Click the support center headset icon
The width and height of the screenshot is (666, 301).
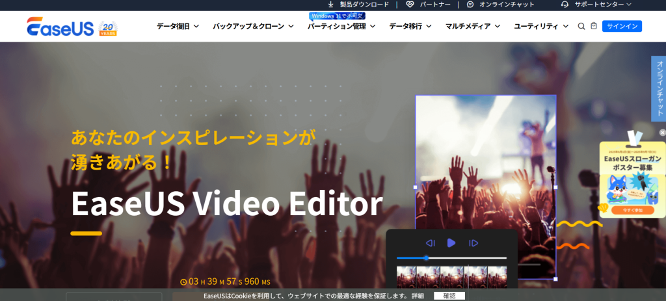coord(565,5)
